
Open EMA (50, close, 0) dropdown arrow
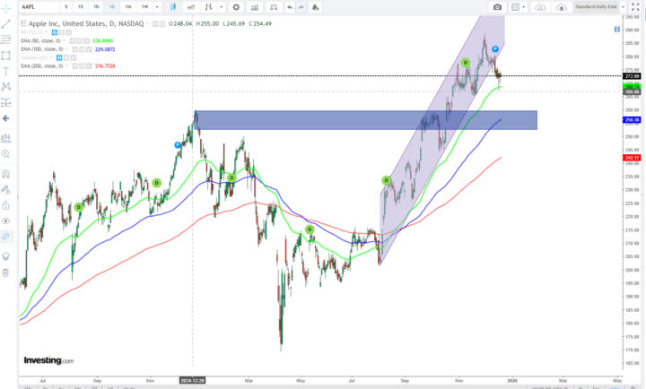(x=64, y=40)
